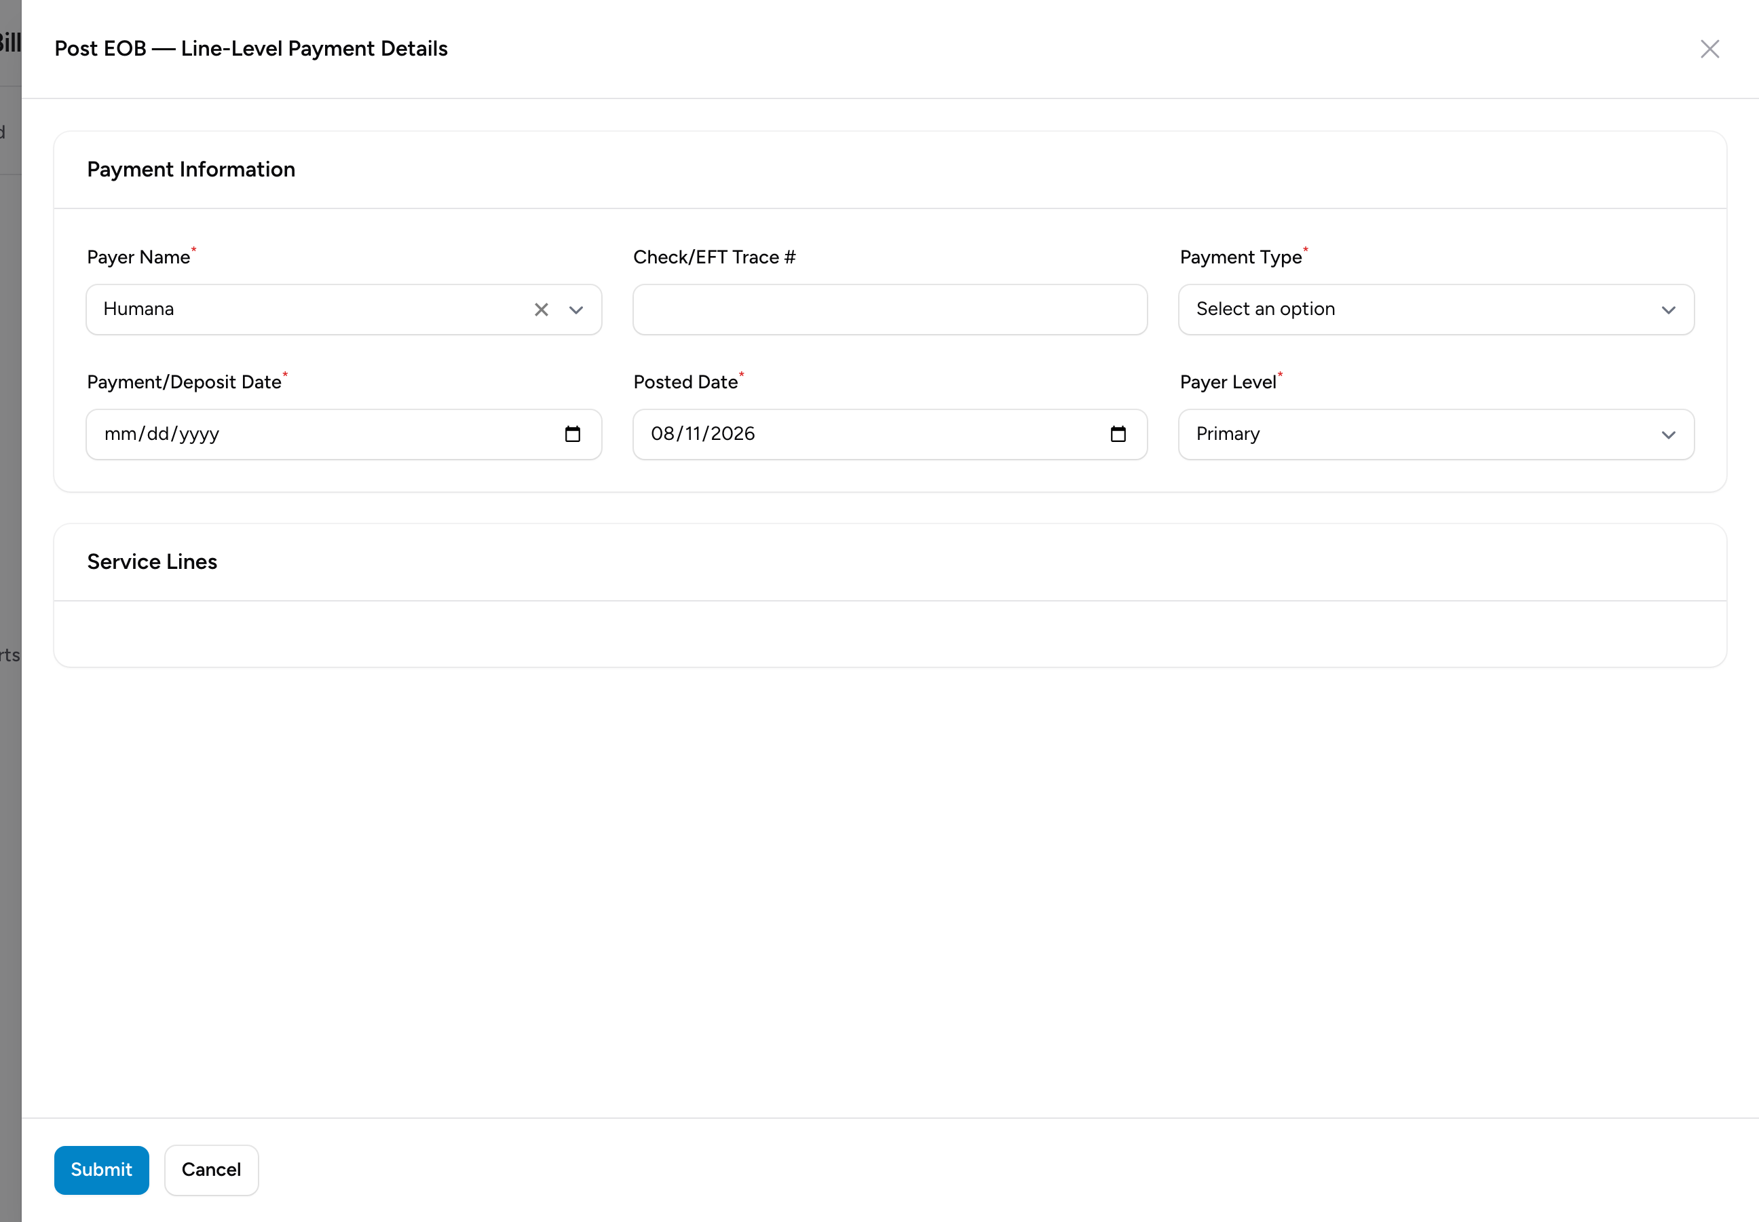Click the Payment/Deposit Date field
Image resolution: width=1759 pixels, height=1222 pixels.
[x=343, y=434]
